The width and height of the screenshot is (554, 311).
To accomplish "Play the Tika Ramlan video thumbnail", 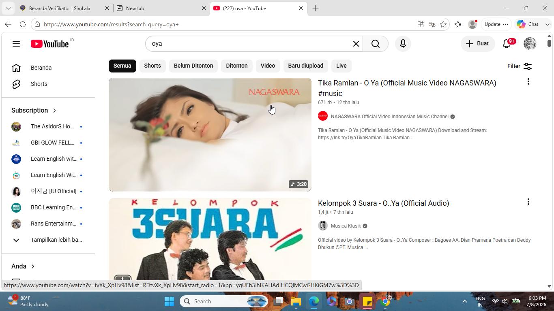I will pyautogui.click(x=210, y=134).
